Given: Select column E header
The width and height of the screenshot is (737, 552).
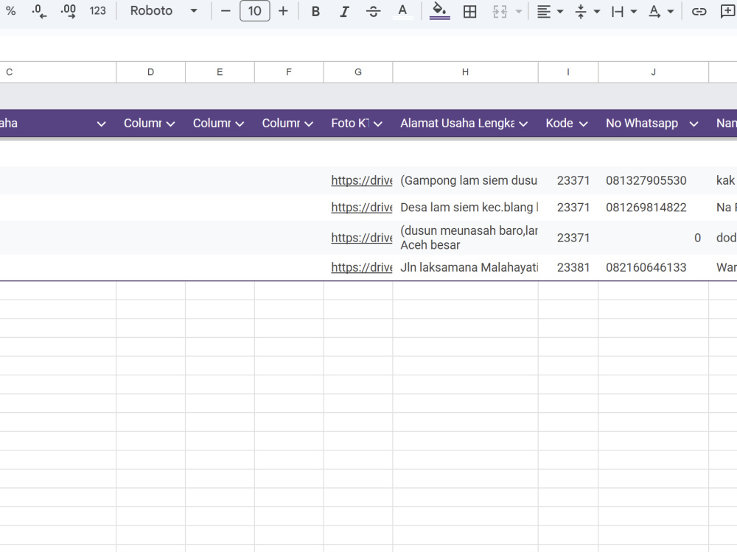Looking at the screenshot, I should click(x=220, y=72).
